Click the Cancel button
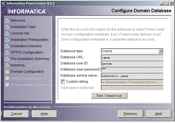The width and height of the screenshot is (175, 123). 16,114
